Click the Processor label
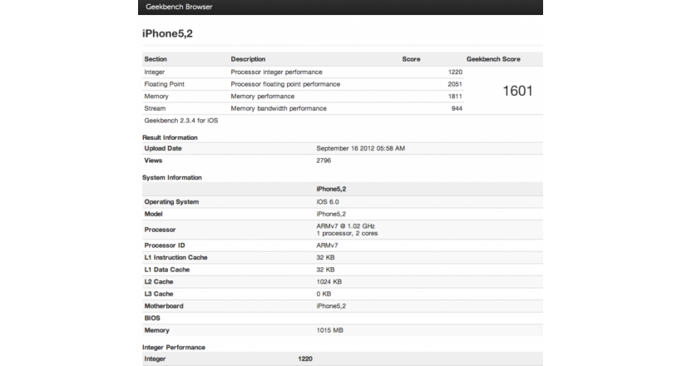Screen dimensions: 682x366 [x=160, y=230]
